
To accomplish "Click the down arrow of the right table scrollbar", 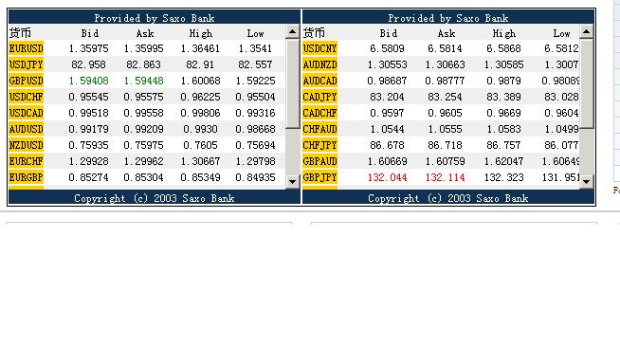I will (x=586, y=182).
